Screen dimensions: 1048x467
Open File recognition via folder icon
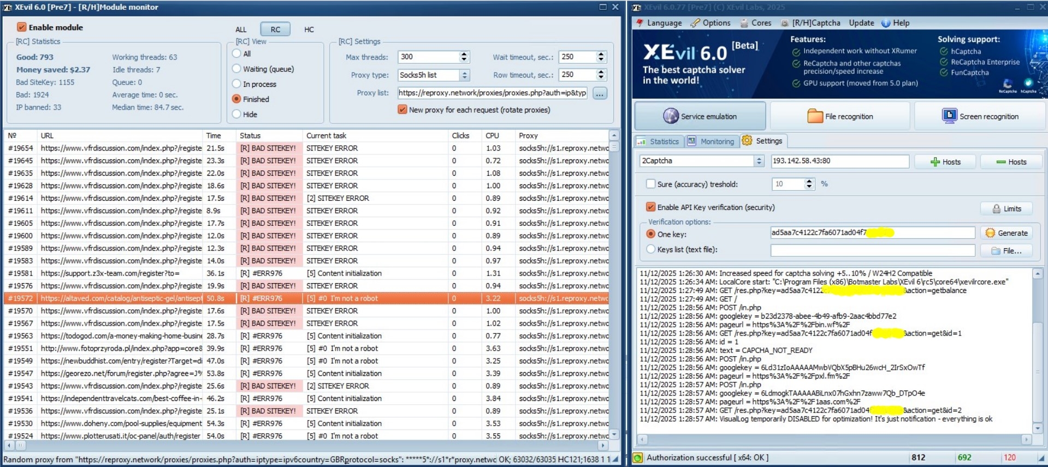coord(815,116)
